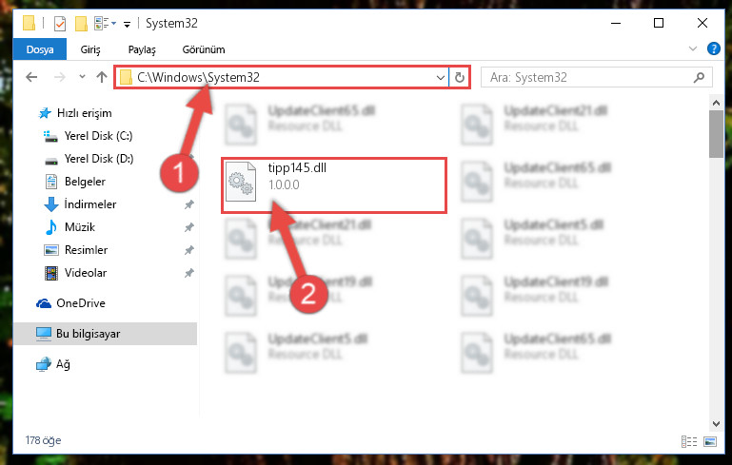Click in the Ara: System32 search box
Viewport: 732px width, 465px height.
[588, 77]
